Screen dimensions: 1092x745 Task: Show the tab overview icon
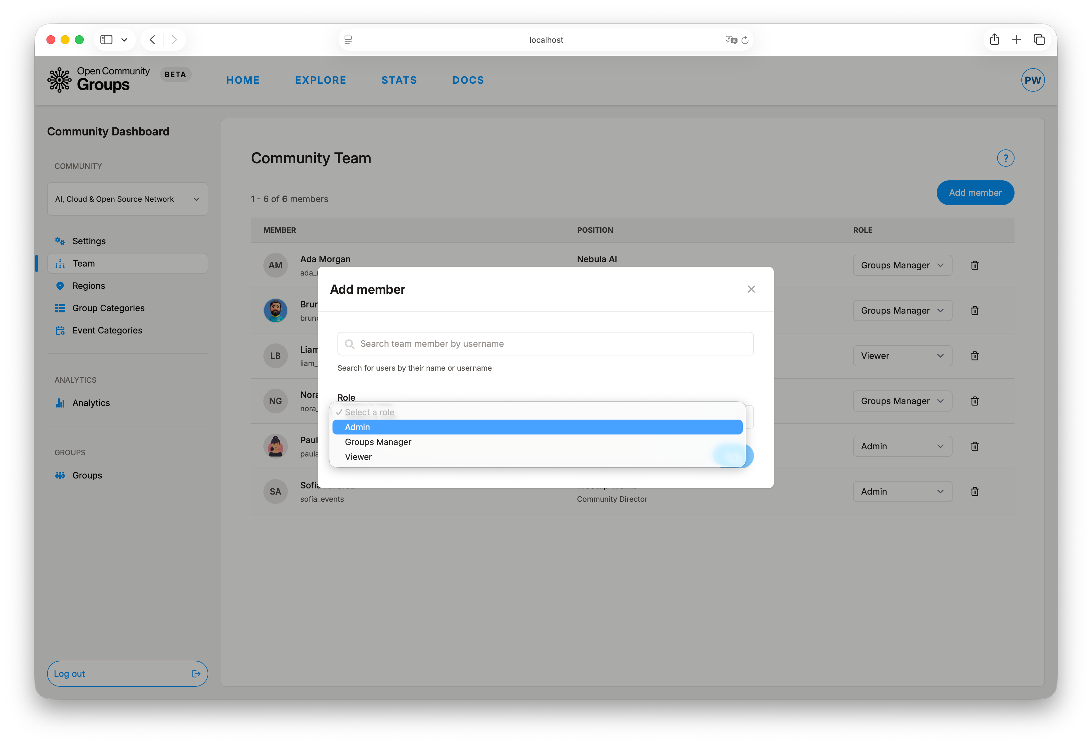click(x=1038, y=39)
